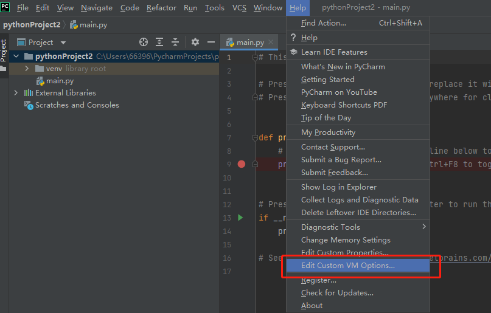Open the Refactor menu
The image size is (491, 313).
pyautogui.click(x=161, y=8)
